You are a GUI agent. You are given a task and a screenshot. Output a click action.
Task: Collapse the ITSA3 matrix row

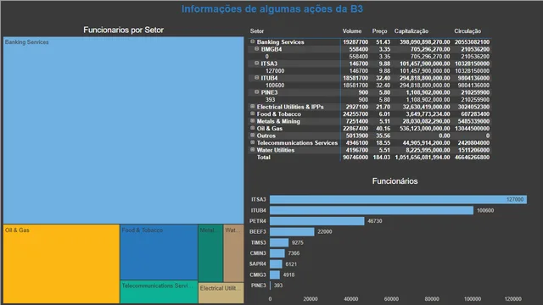tap(256, 64)
